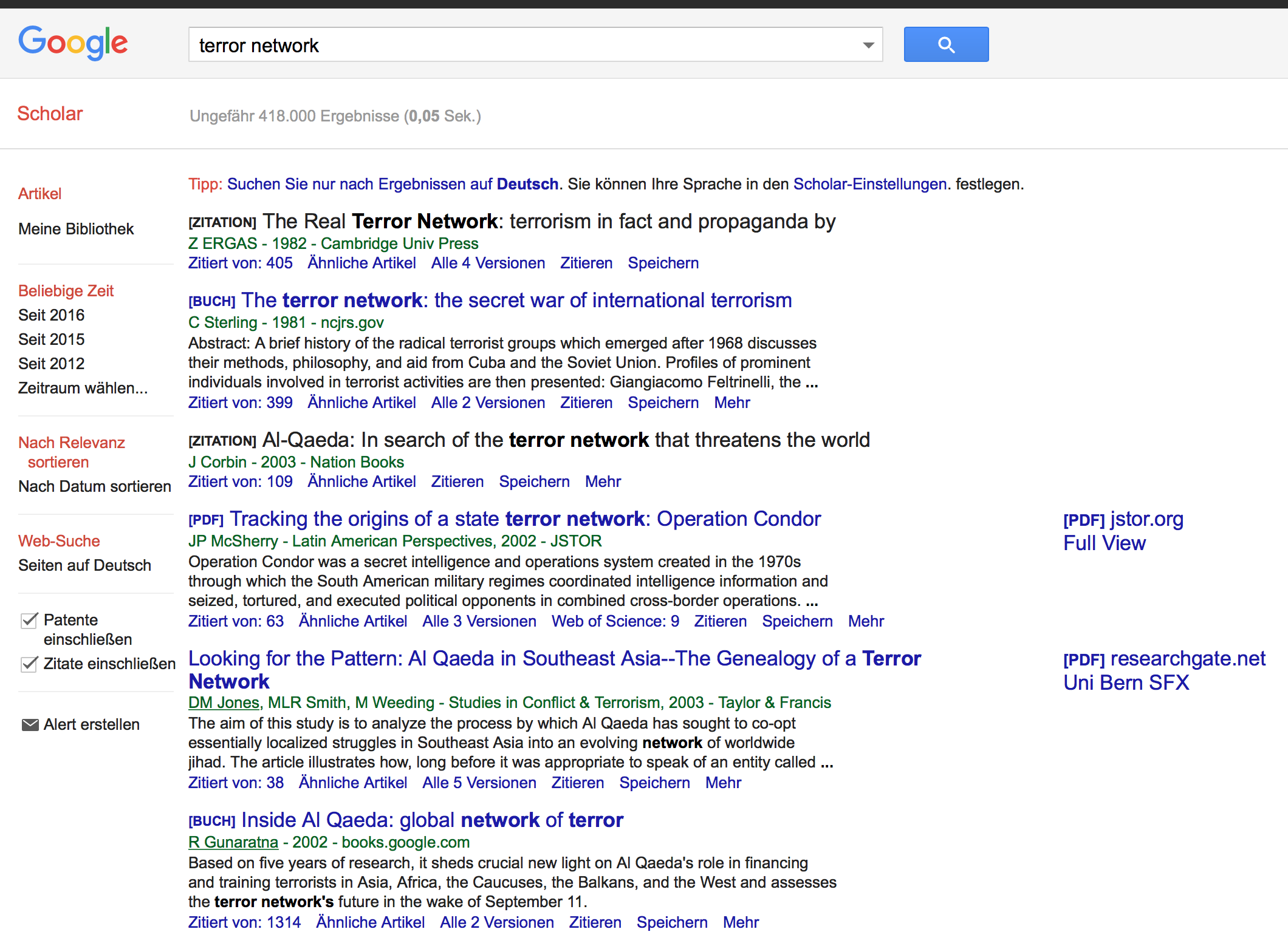
Task: Open Meine Bibliothek
Action: [x=76, y=229]
